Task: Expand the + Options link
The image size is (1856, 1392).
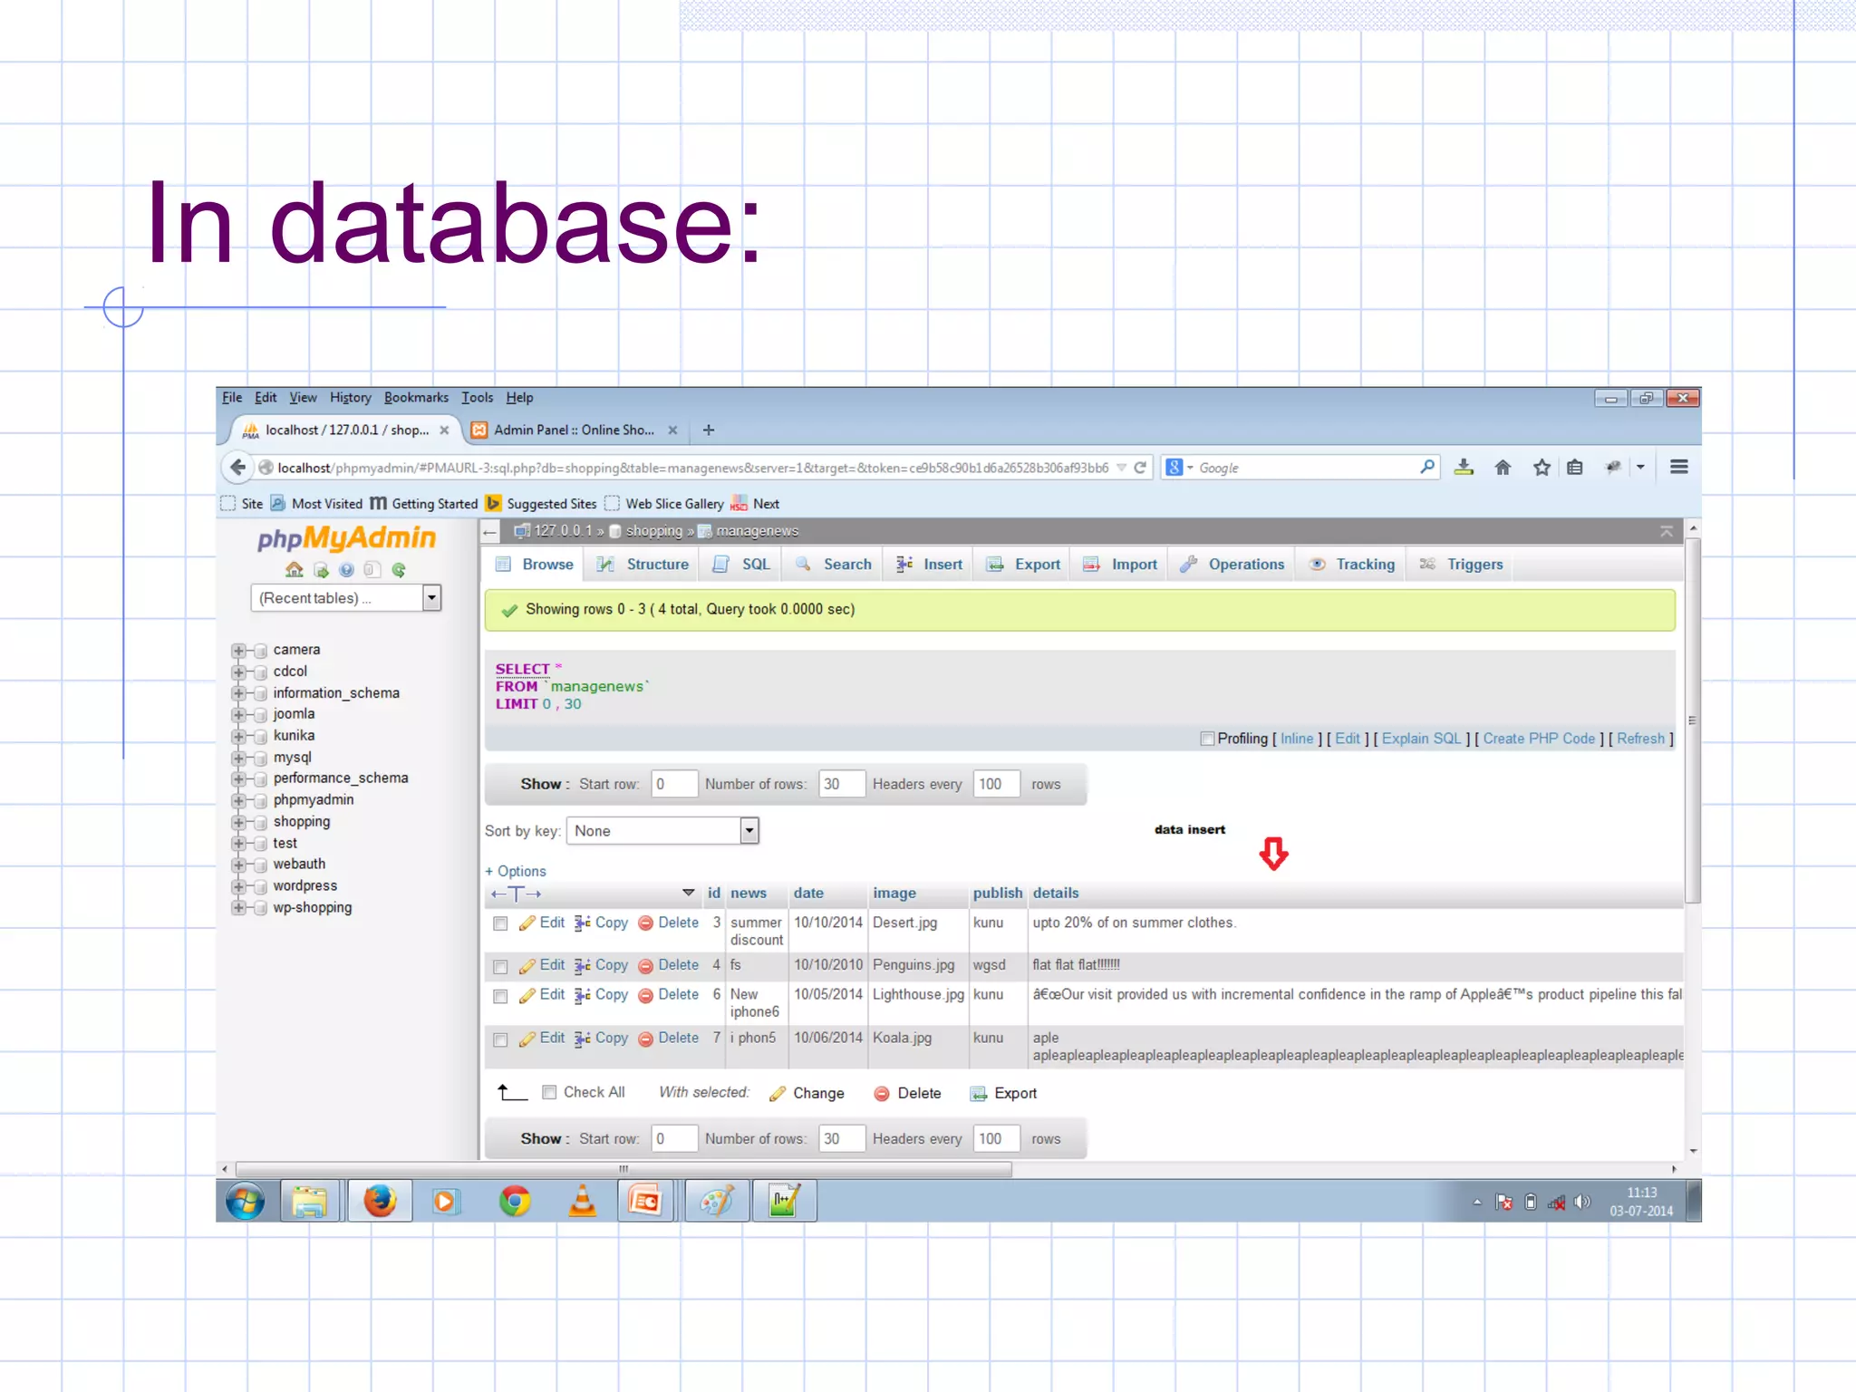Action: pos(516,871)
